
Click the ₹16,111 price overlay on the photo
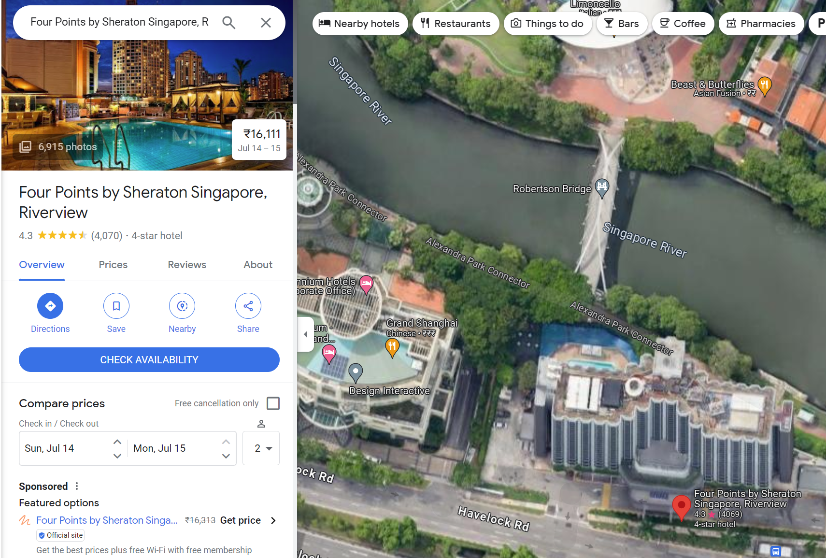tap(259, 140)
